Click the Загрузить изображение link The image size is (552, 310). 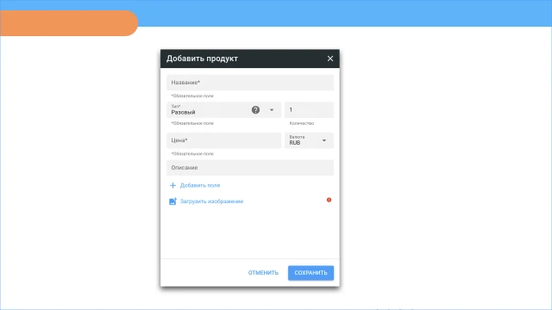coord(211,201)
